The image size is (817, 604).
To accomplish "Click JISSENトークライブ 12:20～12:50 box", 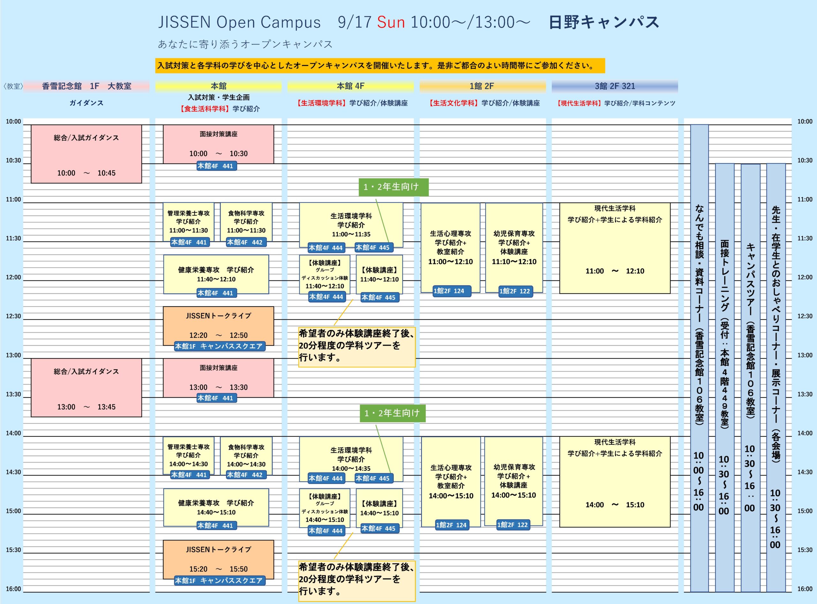I will (x=218, y=326).
